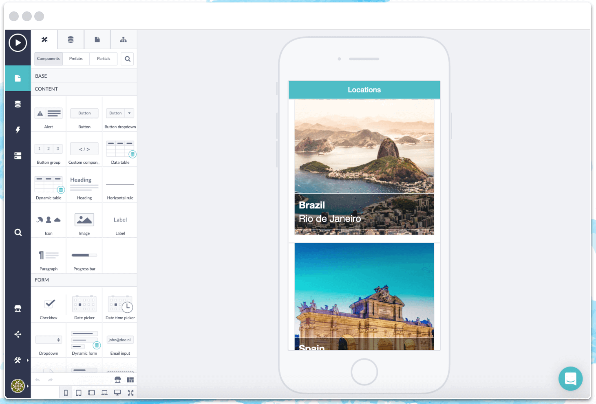Open the data model database sidebar icon

click(x=18, y=104)
